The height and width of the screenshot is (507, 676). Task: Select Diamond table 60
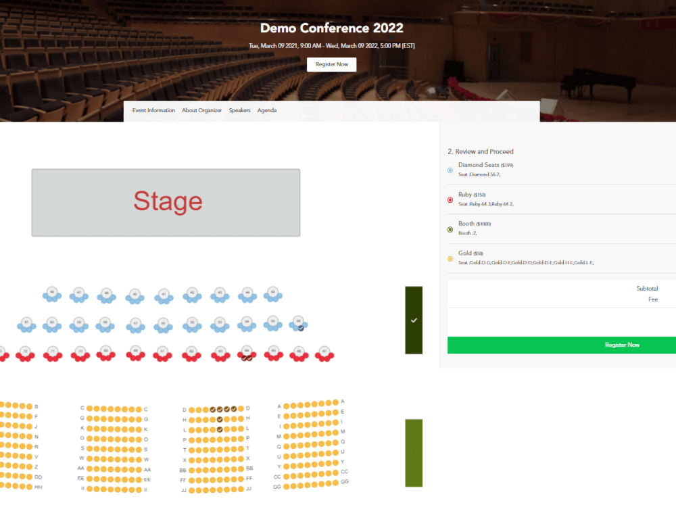point(52,324)
